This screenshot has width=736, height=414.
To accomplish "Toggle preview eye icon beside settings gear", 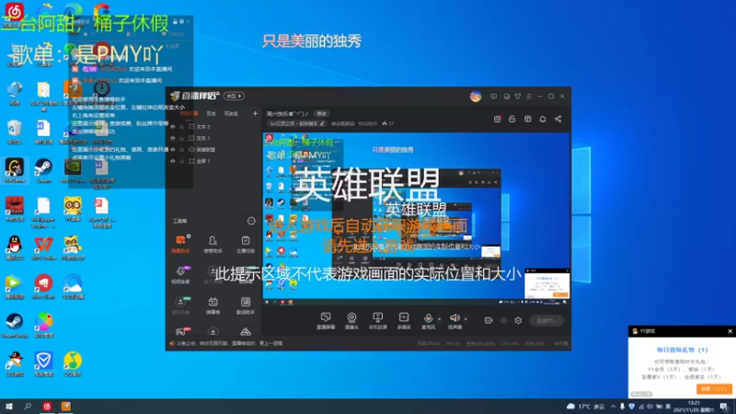I will [503, 320].
